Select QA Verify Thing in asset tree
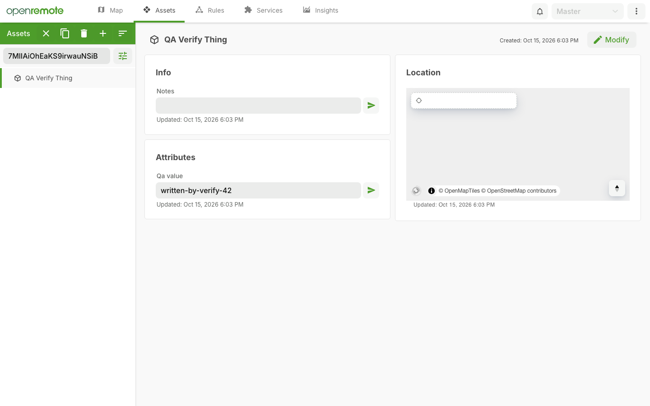 pos(69,78)
